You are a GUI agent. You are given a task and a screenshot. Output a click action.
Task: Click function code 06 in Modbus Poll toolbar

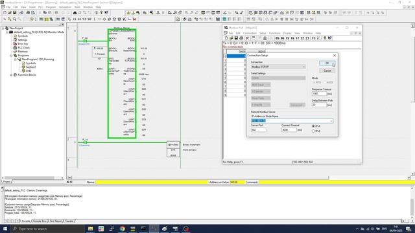(x=283, y=38)
